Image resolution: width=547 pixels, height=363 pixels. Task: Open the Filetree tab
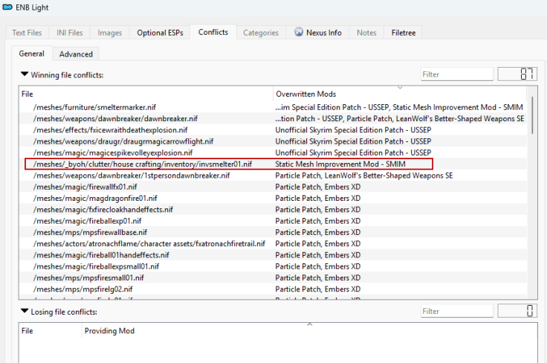click(x=404, y=33)
